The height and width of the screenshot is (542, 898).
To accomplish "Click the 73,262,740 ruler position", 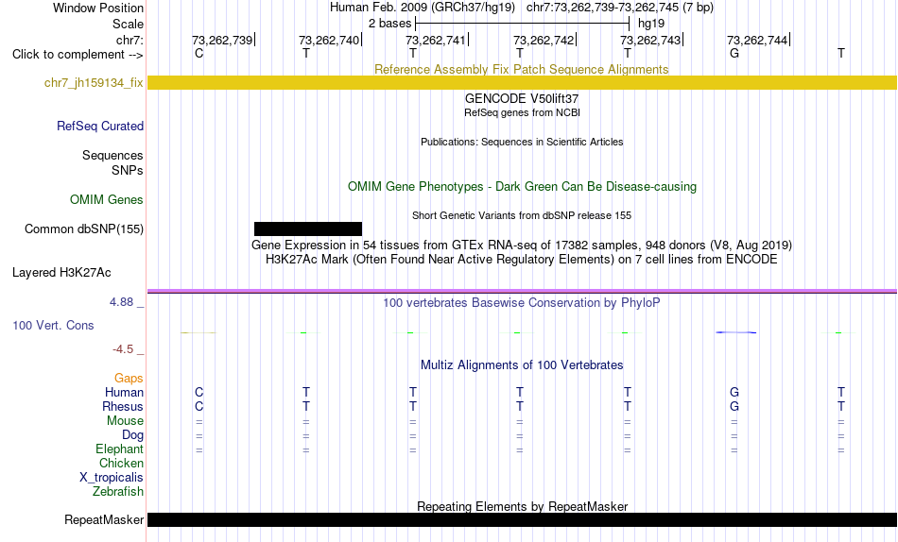I will (329, 40).
